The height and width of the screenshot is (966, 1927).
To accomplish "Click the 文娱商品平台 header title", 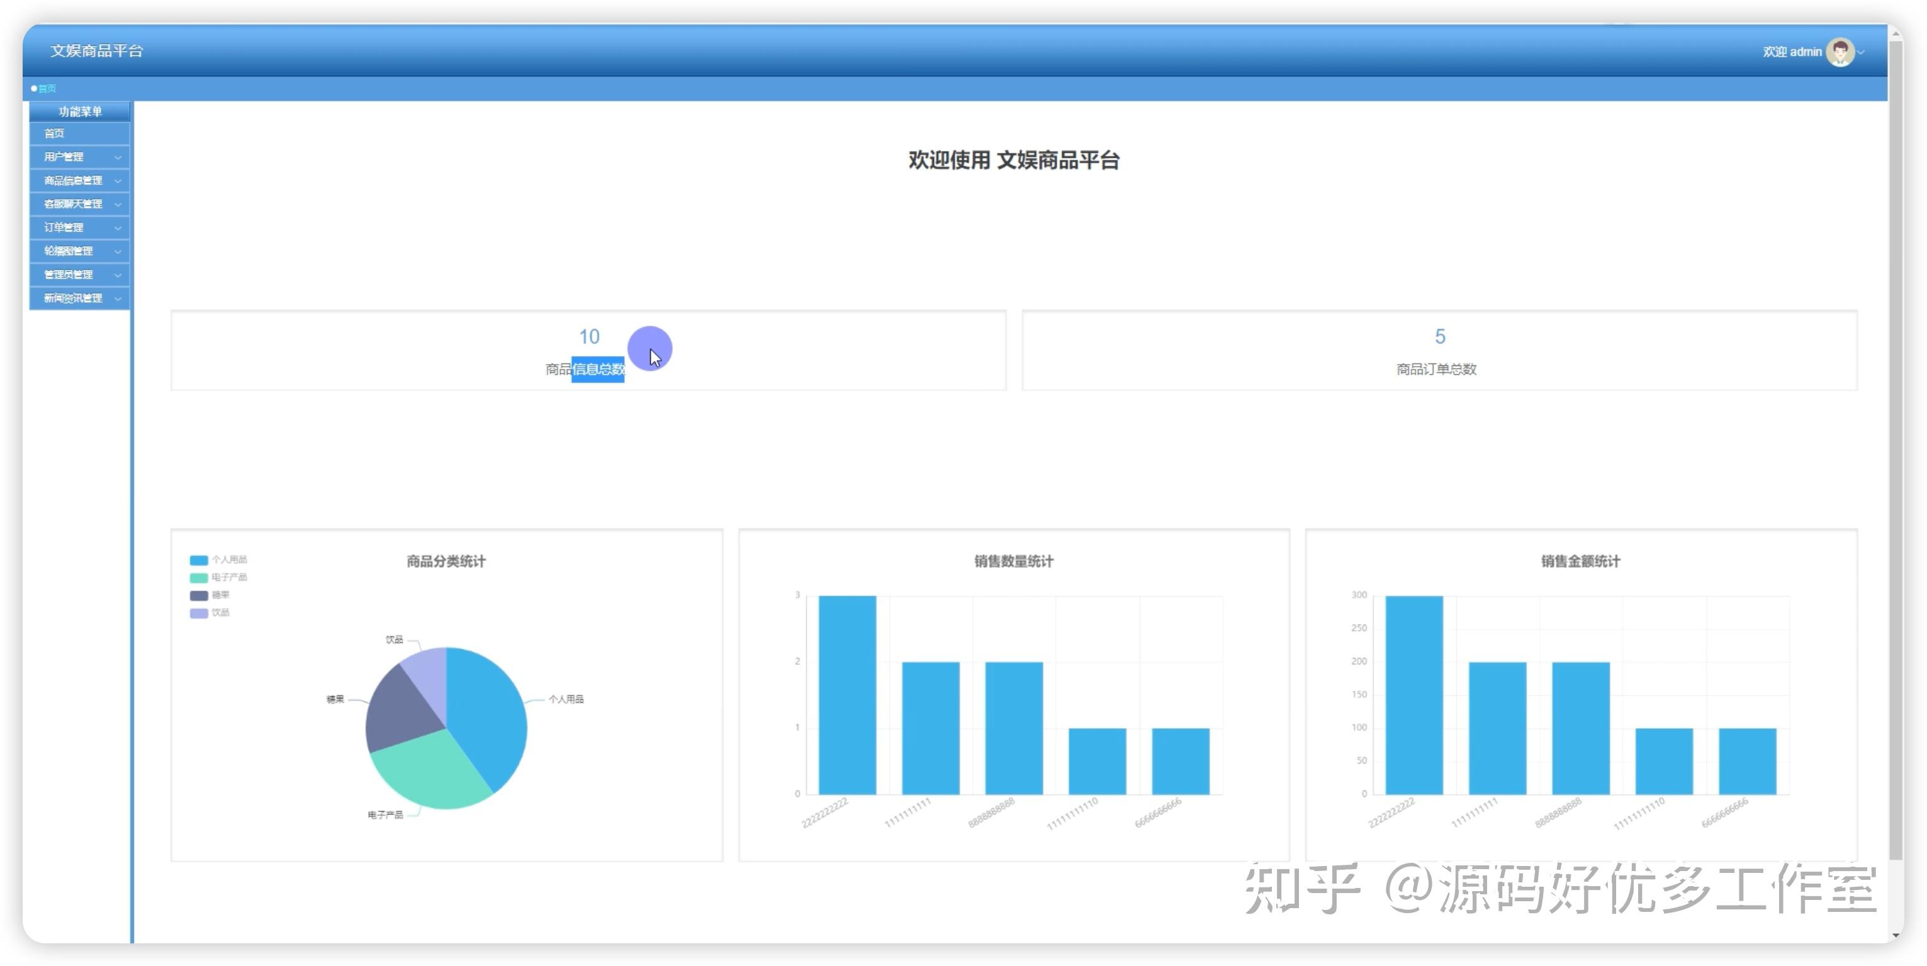I will click(96, 51).
